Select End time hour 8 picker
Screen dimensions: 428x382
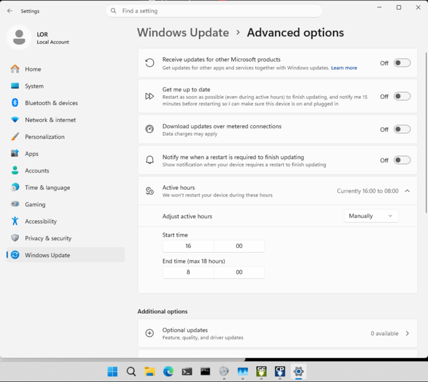[189, 272]
